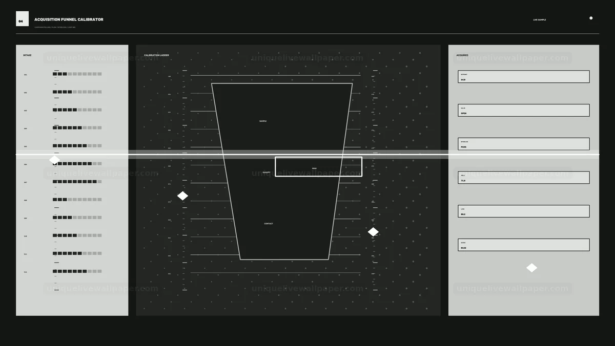Click the Acquired field showing 86.2
Screen dimensions: 615x346
click(524, 211)
